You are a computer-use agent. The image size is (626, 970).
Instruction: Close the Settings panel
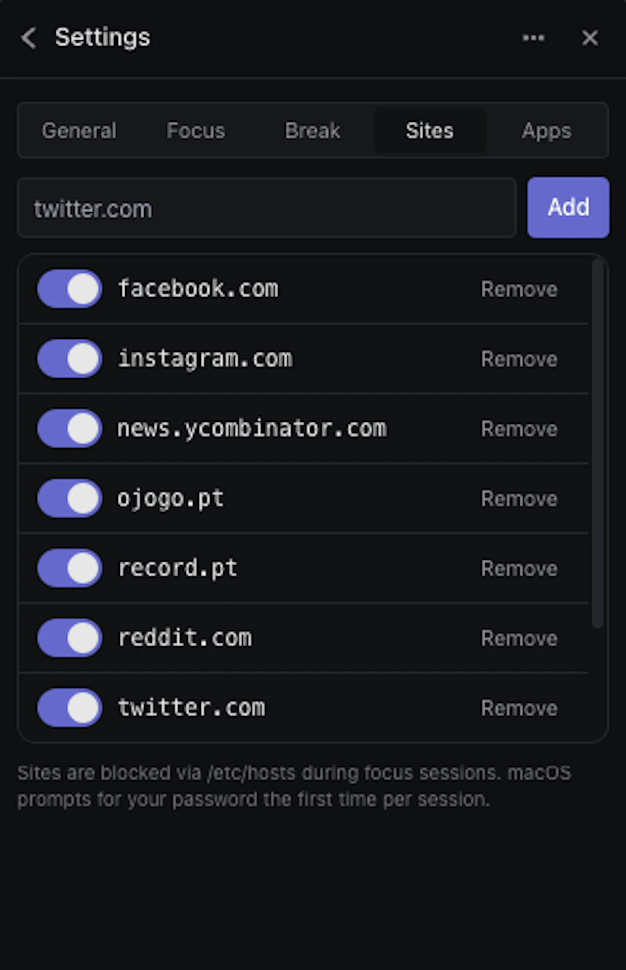tap(590, 38)
